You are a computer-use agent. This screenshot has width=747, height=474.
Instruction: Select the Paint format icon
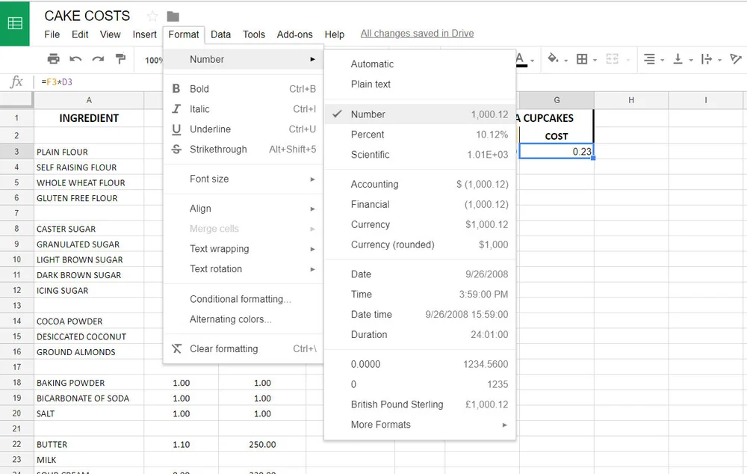click(x=120, y=58)
